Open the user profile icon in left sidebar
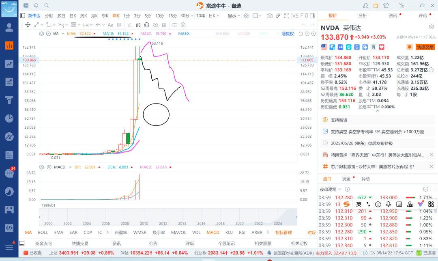Image resolution: width=438 pixels, height=261 pixels. click(9, 27)
